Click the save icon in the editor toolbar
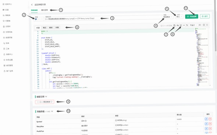 pyautogui.click(x=174, y=25)
